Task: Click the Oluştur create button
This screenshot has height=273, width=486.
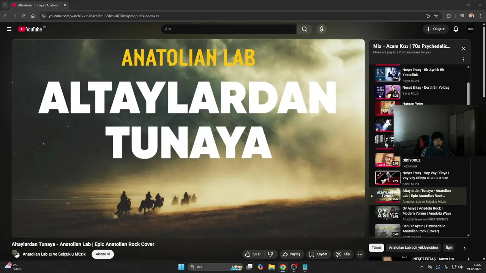Action: (436, 29)
